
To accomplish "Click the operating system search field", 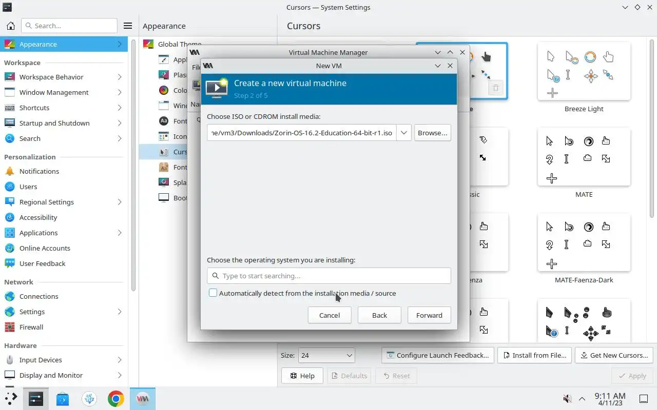I will [x=329, y=276].
